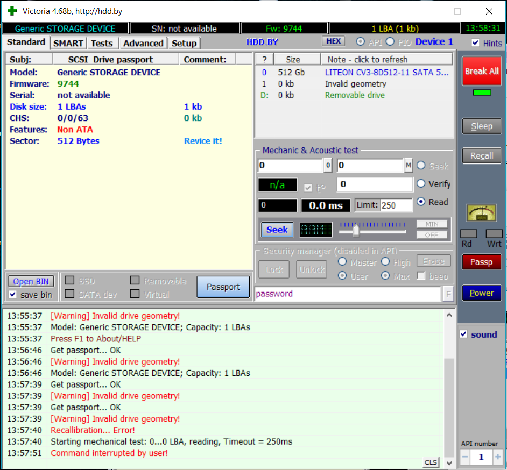Click the Passport button
Screen dimensions: 507x470
[223, 287]
